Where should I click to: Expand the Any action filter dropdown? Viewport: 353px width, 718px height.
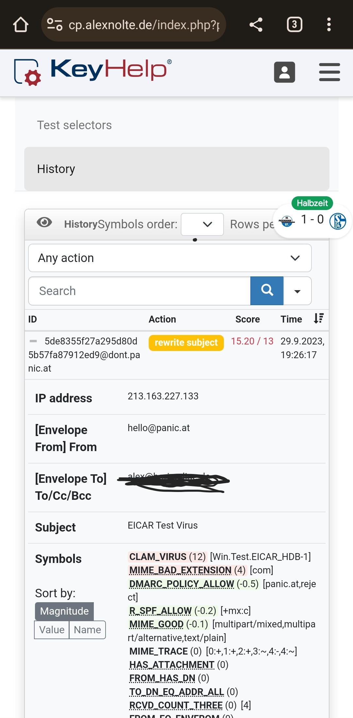tap(170, 258)
